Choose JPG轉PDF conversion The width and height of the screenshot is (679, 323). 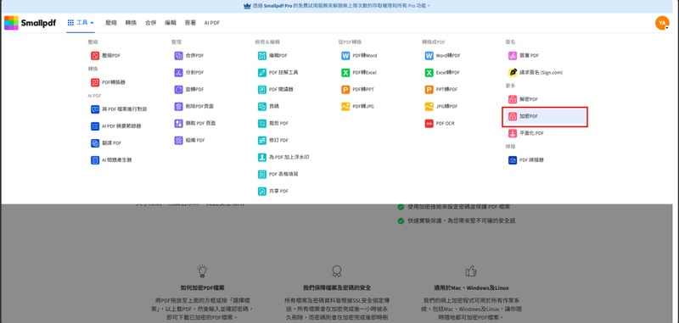tap(441, 106)
